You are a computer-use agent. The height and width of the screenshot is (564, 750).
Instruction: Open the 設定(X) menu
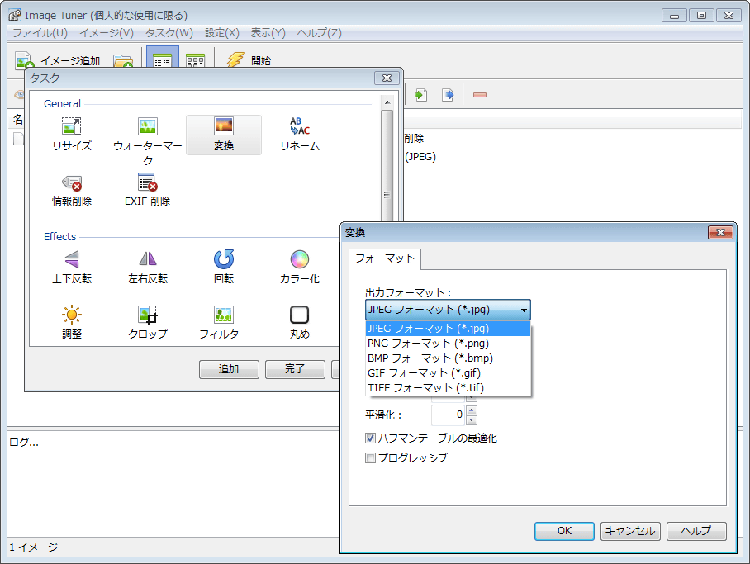coord(222,33)
